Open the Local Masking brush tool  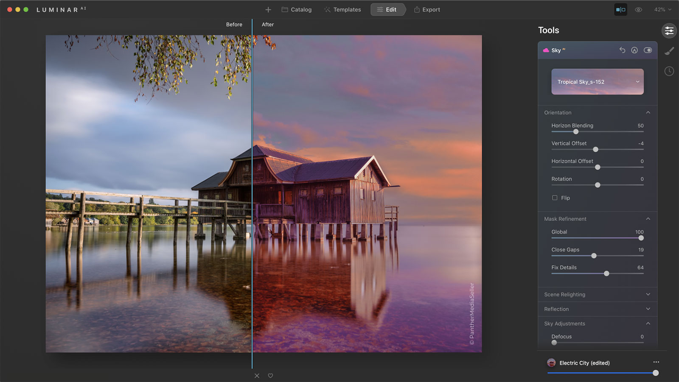[669, 51]
